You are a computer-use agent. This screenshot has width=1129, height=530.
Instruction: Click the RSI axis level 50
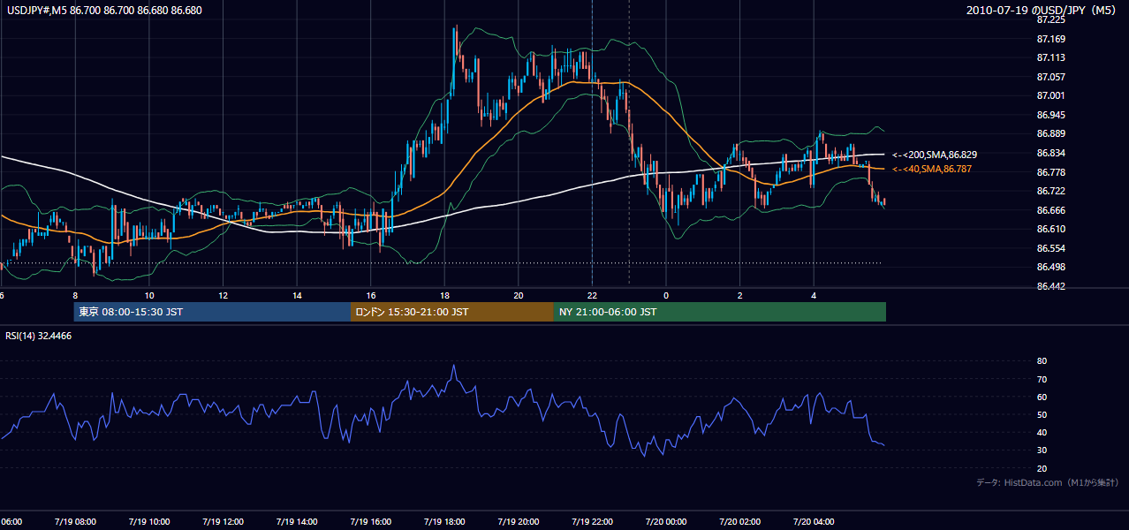pos(1042,414)
